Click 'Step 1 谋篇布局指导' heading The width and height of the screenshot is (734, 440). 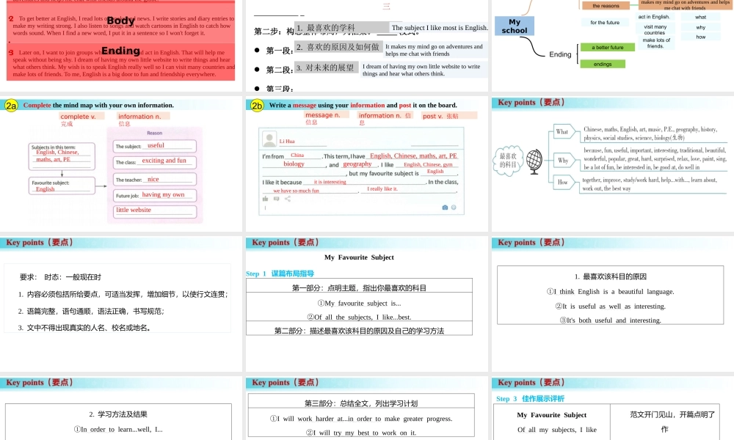[280, 274]
